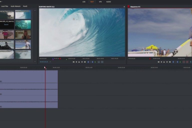Select the TITLES clip thumbnail
This screenshot has height=128, width=192.
coord(23,25)
